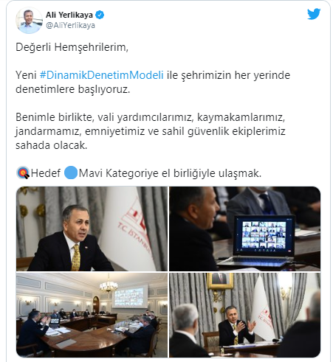The height and width of the screenshot is (362, 333).
Task: Click the projector screen in meeting room photo
Action: pos(129,296)
